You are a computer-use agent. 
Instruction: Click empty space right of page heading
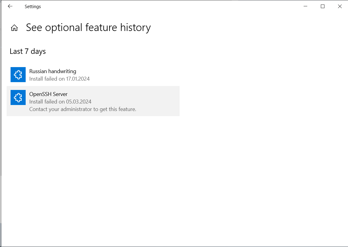[x=241, y=28]
